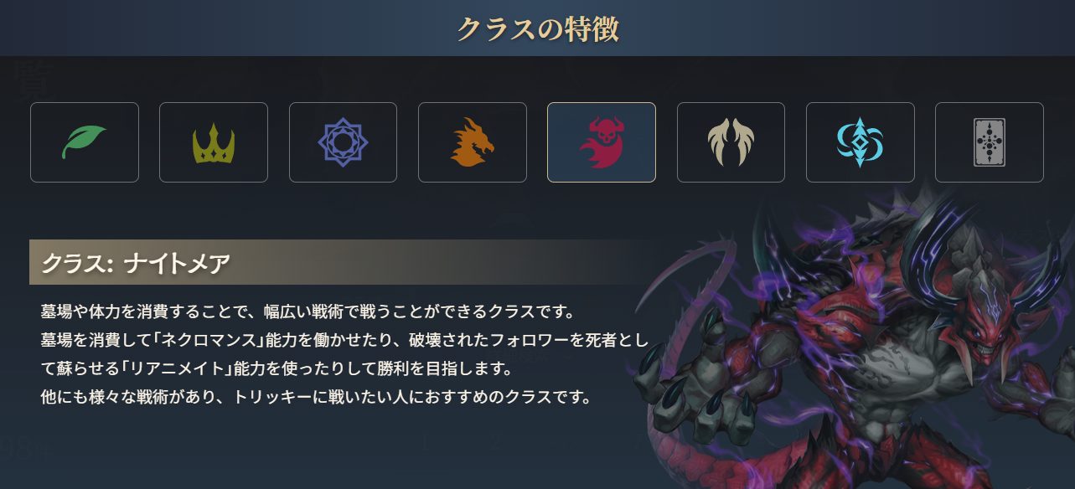This screenshot has width=1075, height=489.
Task: Click the last line mentioning トリッキー
Action: tap(317, 396)
